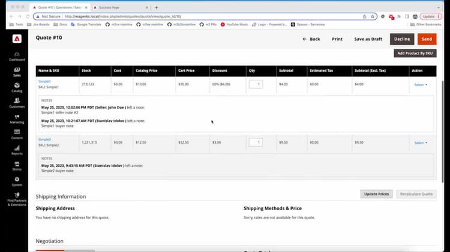Click the Chrome Update button

point(430,16)
